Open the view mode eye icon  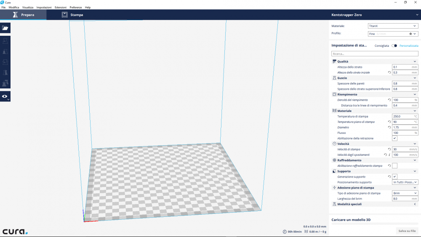click(x=5, y=96)
